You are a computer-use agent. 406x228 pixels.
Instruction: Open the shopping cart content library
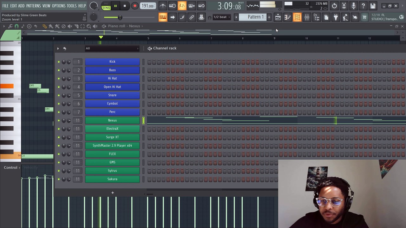click(x=364, y=17)
